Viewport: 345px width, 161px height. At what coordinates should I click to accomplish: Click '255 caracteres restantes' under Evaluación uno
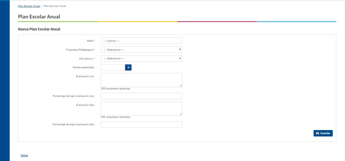point(116,89)
